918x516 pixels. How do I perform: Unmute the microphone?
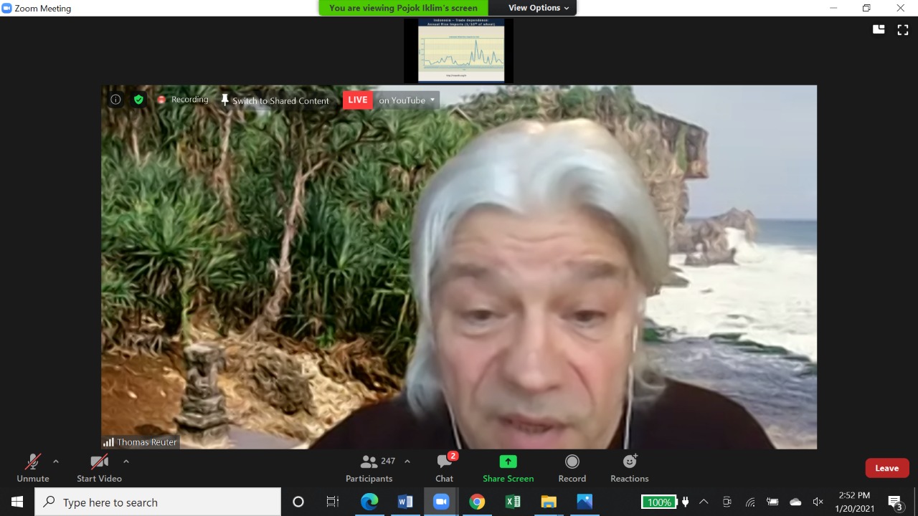point(33,468)
